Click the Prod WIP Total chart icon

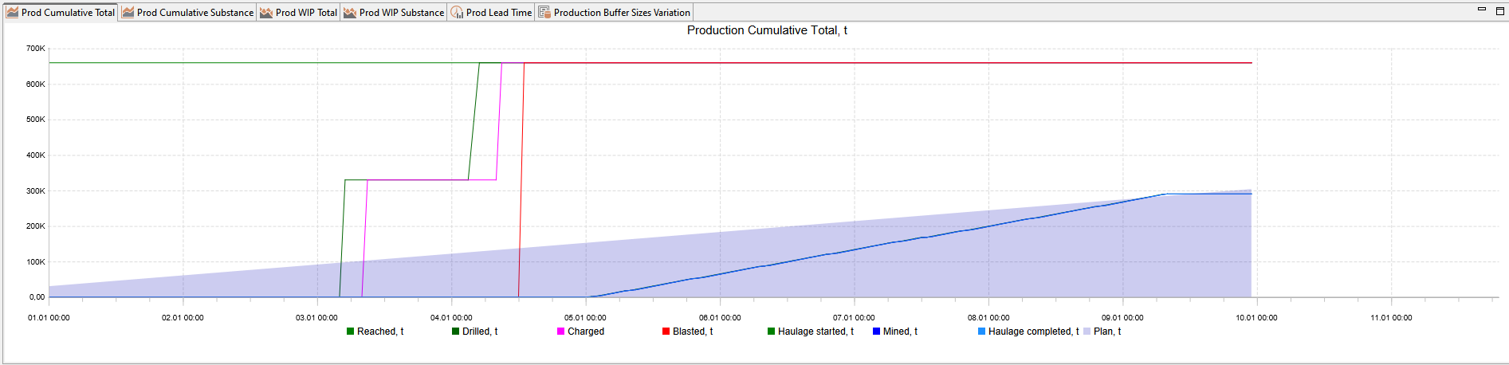[267, 13]
